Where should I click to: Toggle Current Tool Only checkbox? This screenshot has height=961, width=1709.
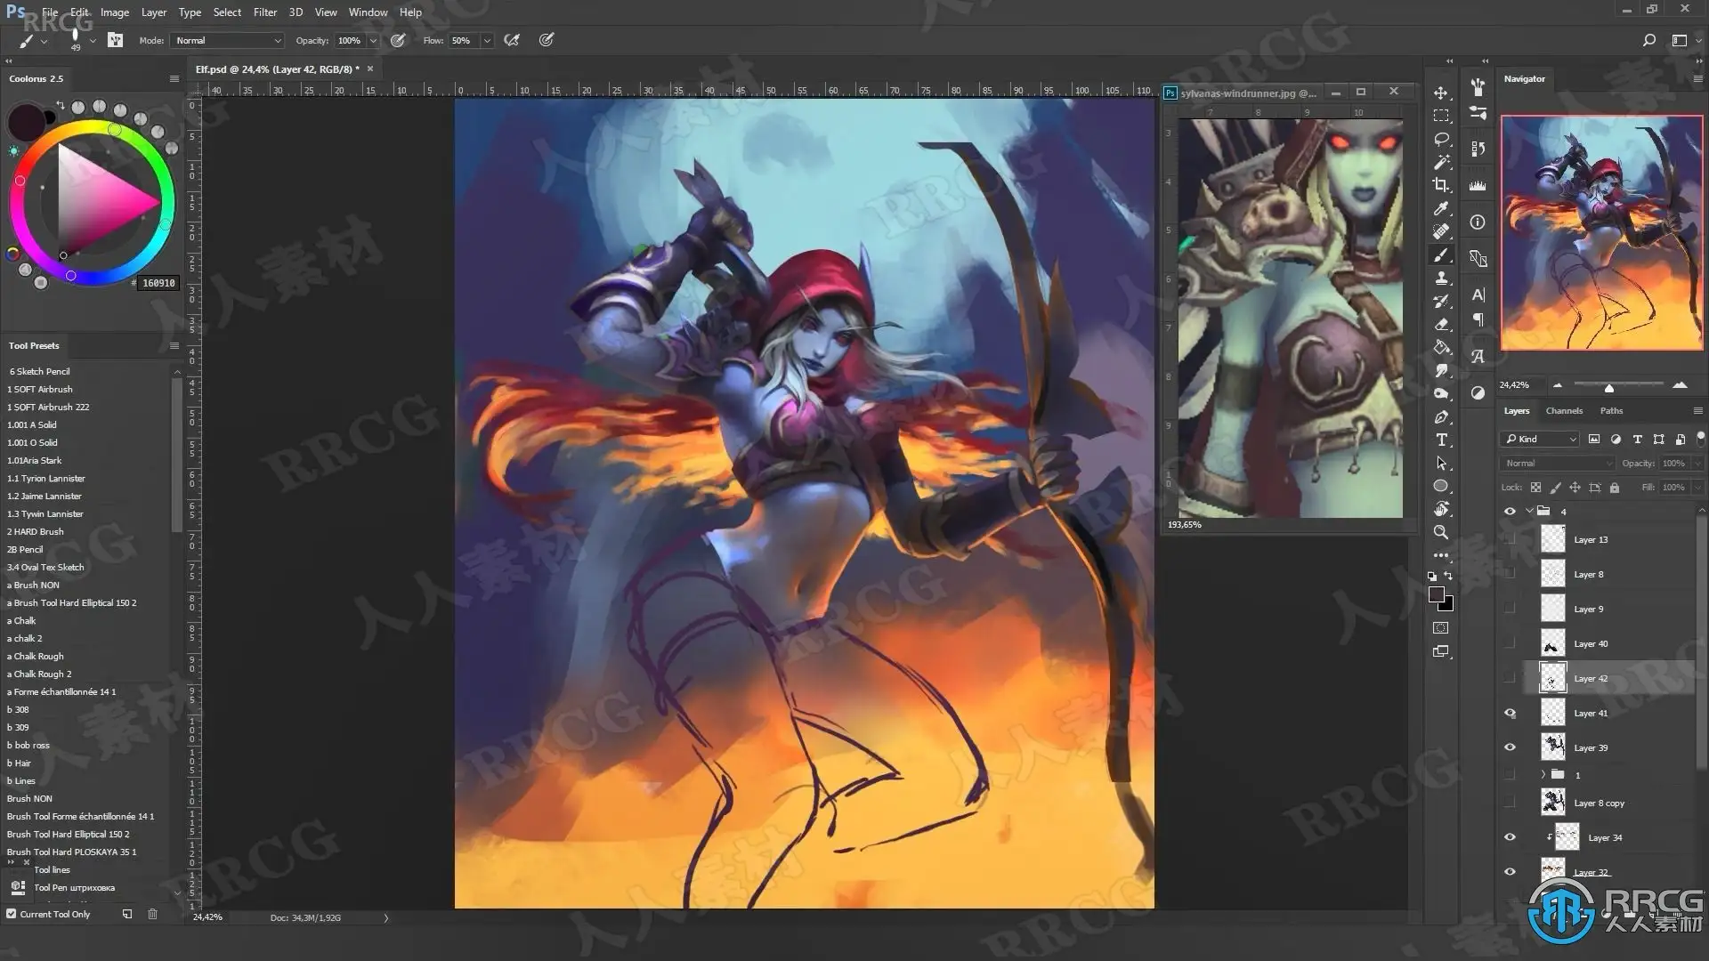[12, 914]
